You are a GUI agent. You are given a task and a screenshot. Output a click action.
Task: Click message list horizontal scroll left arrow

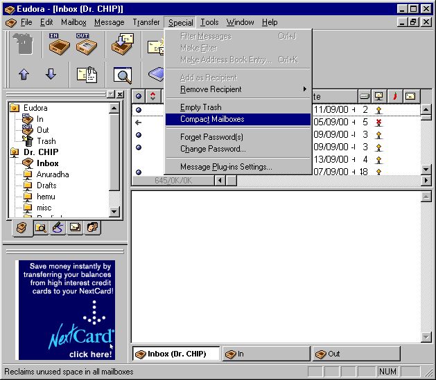(x=220, y=181)
